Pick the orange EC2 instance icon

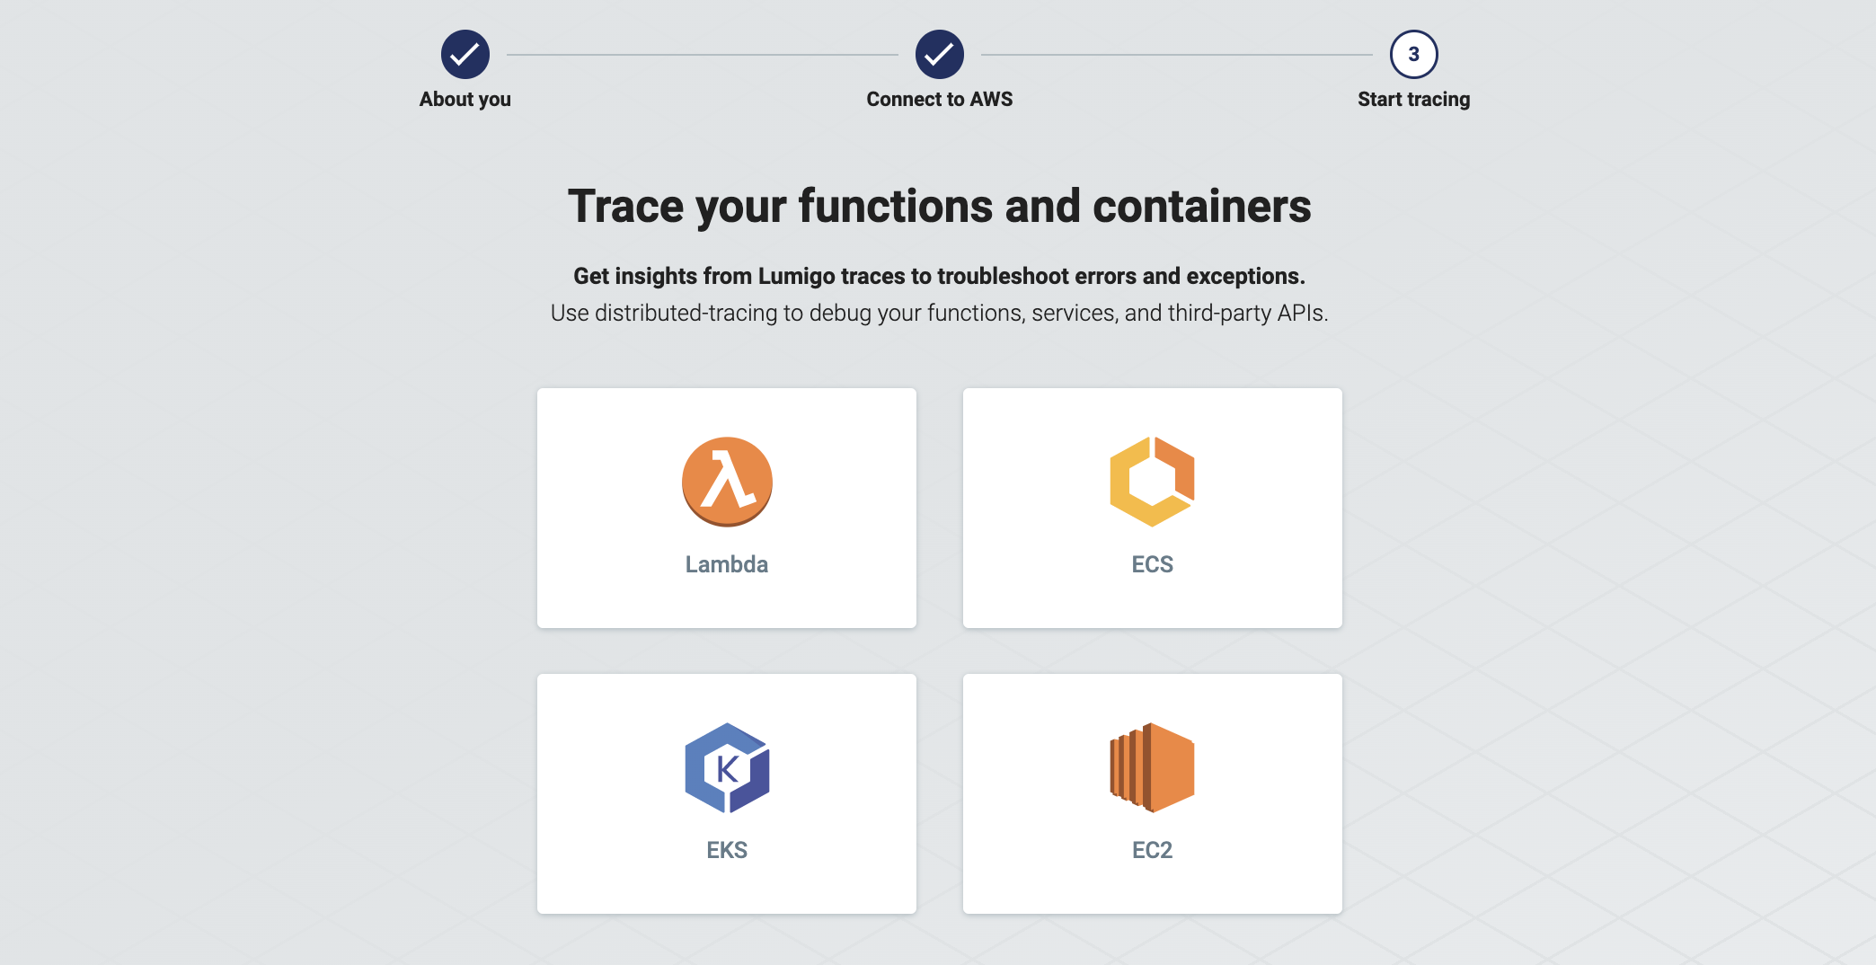point(1152,767)
